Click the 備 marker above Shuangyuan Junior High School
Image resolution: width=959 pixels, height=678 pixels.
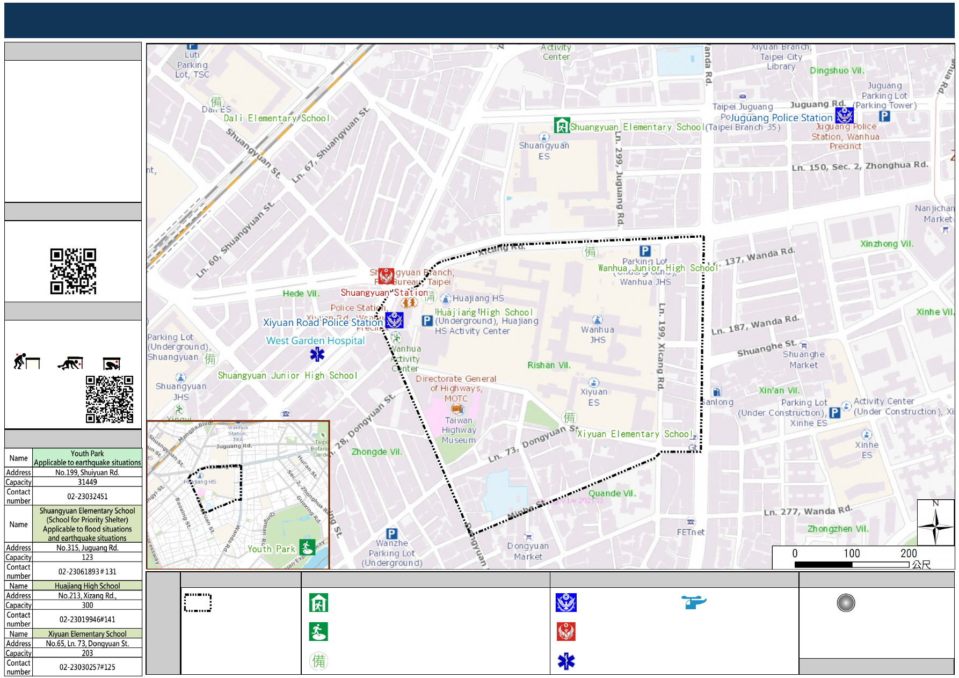tap(210, 359)
